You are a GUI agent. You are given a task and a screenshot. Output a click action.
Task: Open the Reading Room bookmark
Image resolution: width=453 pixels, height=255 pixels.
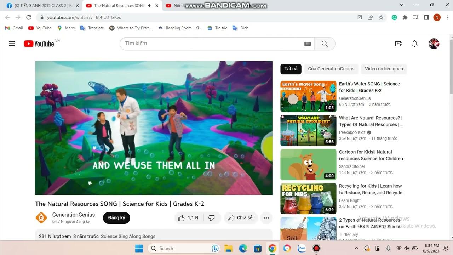click(180, 28)
